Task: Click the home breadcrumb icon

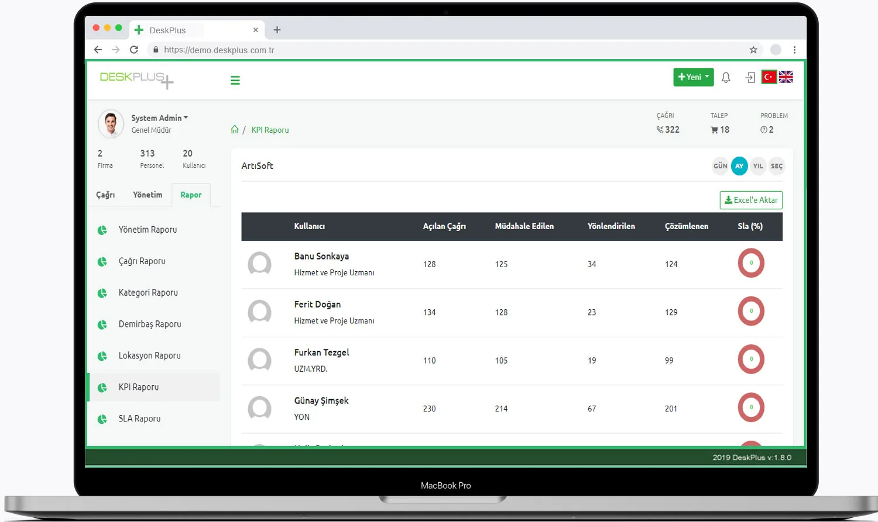Action: coord(235,130)
